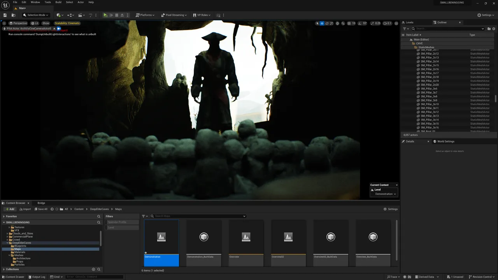This screenshot has height=280, width=498.
Task: Click the Search Maps field
Action: (198, 216)
